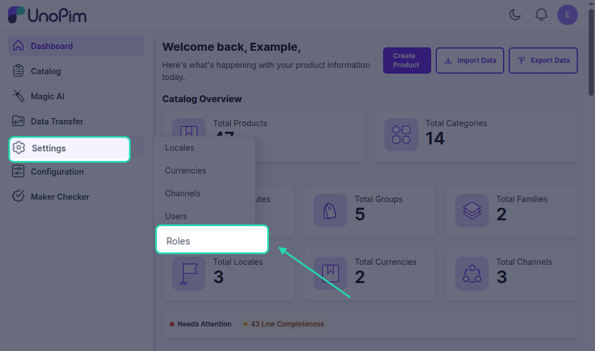This screenshot has width=595, height=351.
Task: Click the 43 Low Completeness badge
Action: pyautogui.click(x=284, y=324)
